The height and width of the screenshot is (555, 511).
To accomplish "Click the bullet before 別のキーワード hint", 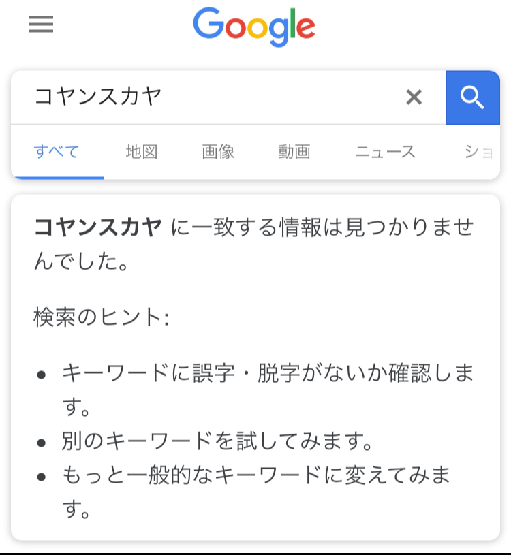I will [42, 443].
